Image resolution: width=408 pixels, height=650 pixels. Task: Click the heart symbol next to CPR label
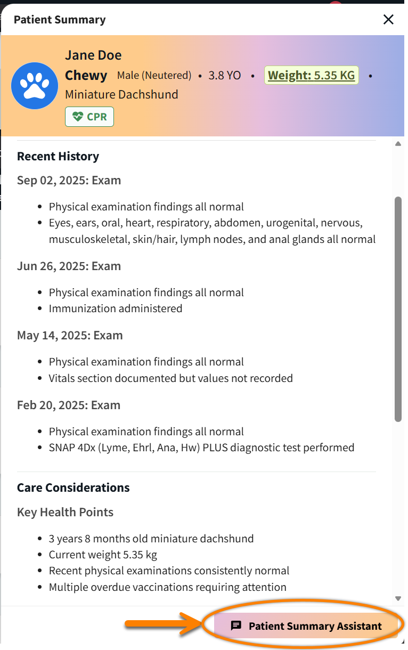[77, 117]
